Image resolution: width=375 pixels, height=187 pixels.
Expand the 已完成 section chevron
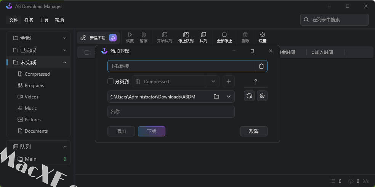coord(65,50)
